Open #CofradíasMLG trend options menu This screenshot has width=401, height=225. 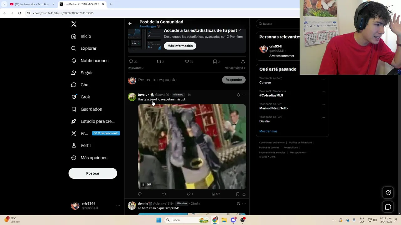click(x=323, y=92)
